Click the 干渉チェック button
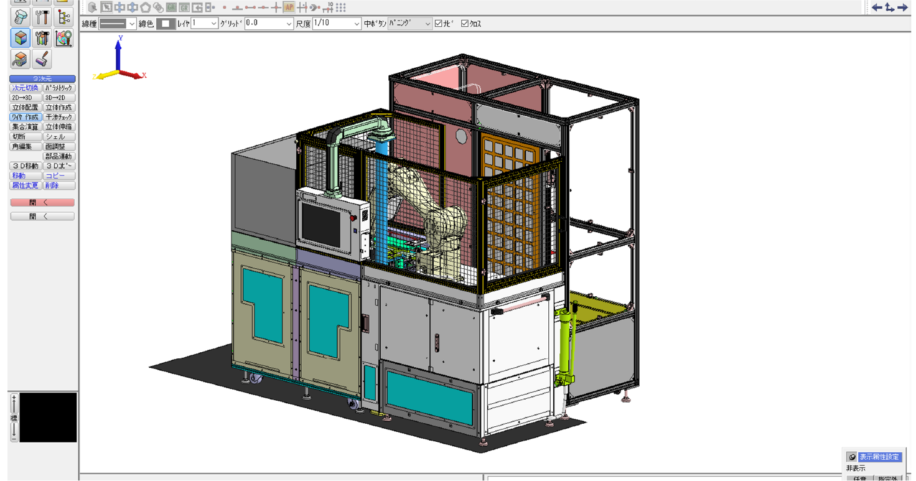This screenshot has height=481, width=916. coord(59,117)
